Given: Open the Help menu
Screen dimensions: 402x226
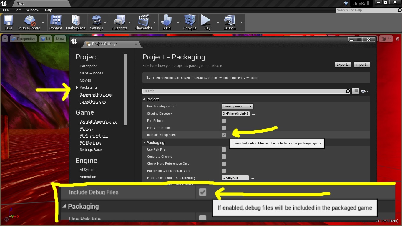Looking at the screenshot, I should tap(49, 10).
